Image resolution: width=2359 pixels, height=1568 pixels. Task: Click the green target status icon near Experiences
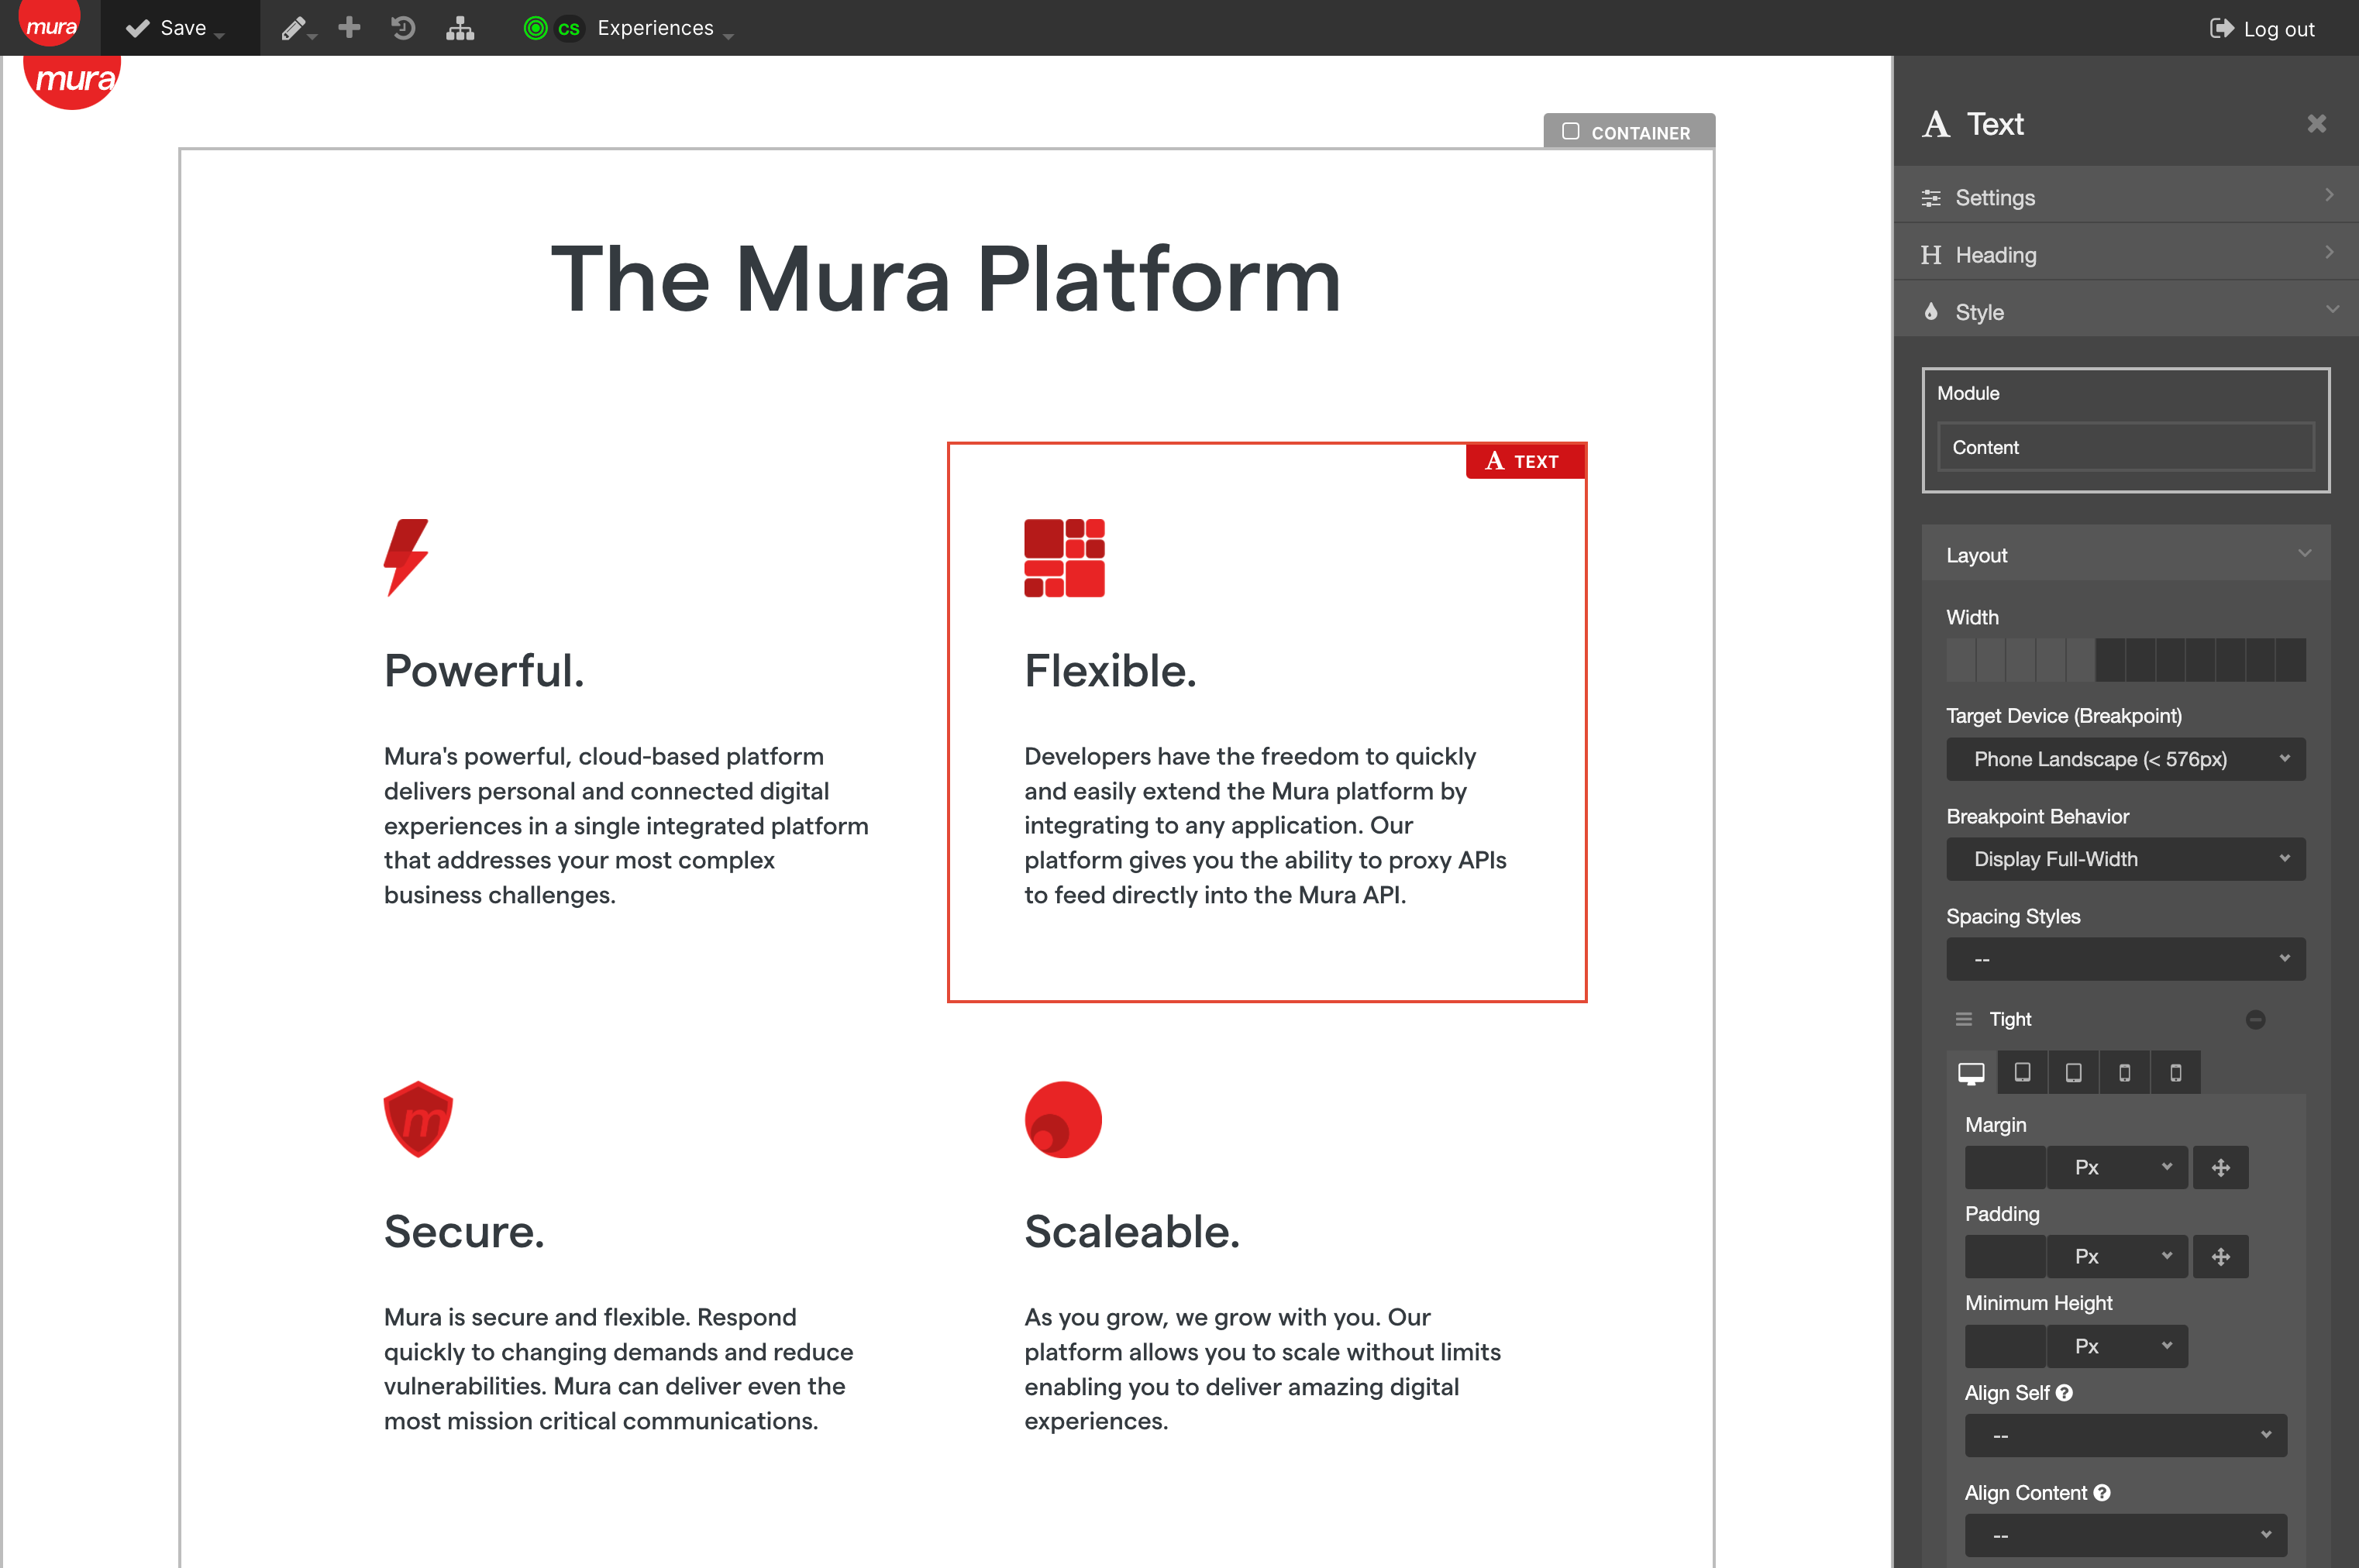(537, 27)
